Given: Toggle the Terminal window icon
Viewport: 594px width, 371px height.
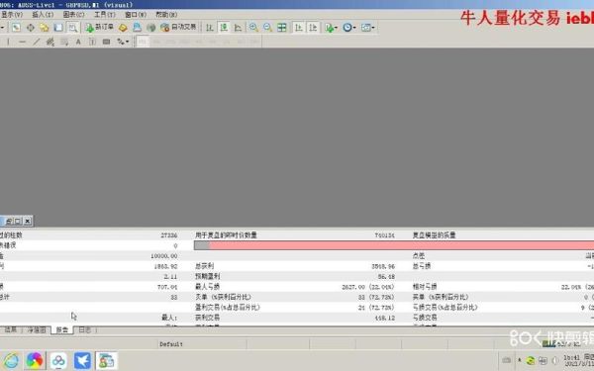Looking at the screenshot, I should click(58, 28).
